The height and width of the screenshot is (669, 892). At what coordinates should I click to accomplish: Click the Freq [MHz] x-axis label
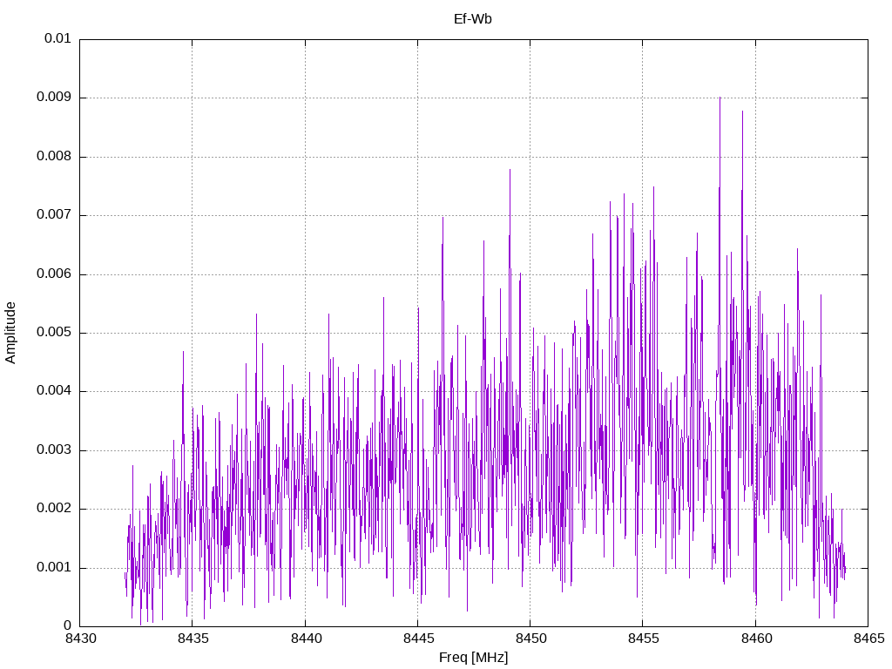(473, 658)
